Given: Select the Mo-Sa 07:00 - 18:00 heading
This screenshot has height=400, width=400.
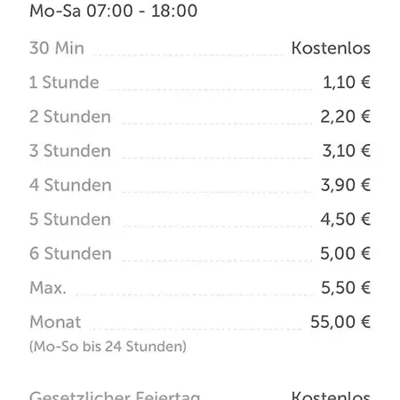Looking at the screenshot, I should [x=114, y=11].
